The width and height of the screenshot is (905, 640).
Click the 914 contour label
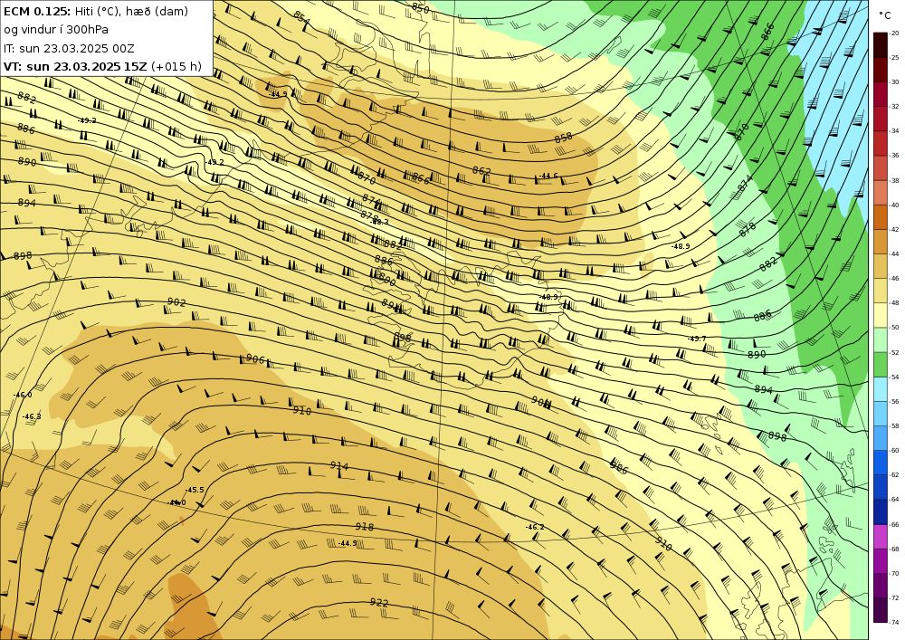tap(339, 465)
